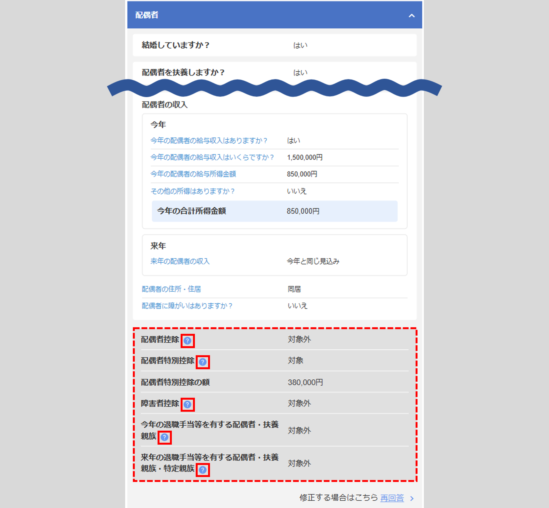Show help for 今年の退職手当等を有する配偶者・扶養親族
Screen dimensions: 549x508
(164, 437)
